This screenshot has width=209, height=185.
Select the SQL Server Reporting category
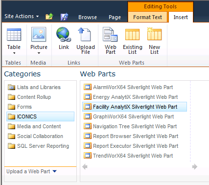(x=39, y=146)
